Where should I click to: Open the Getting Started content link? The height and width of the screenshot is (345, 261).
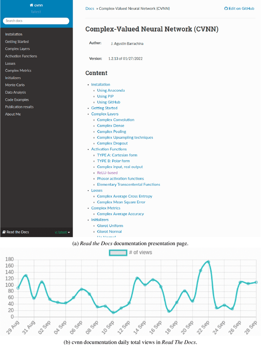104,108
